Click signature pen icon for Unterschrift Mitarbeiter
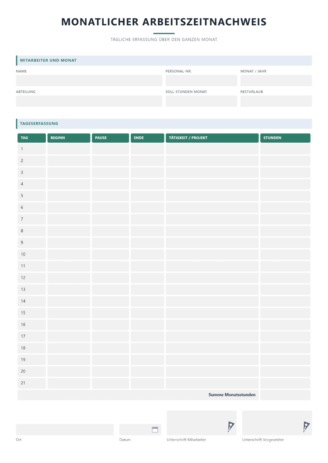328x463 pixels. tap(231, 427)
